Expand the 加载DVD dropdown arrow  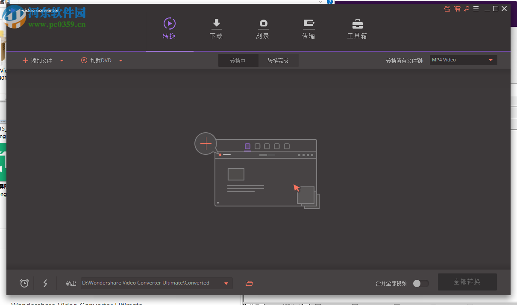point(120,61)
